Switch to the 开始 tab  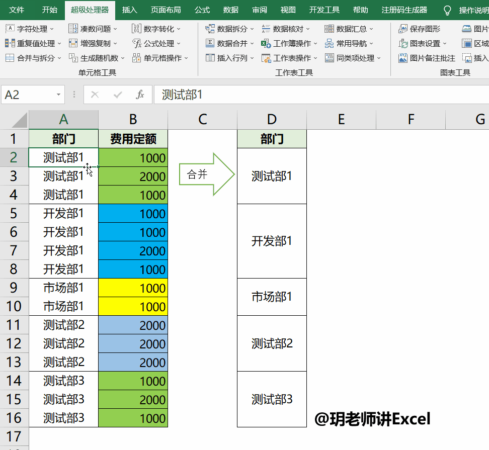pyautogui.click(x=50, y=10)
